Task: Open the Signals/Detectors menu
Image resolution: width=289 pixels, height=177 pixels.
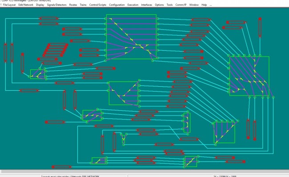Action: pyautogui.click(x=56, y=5)
